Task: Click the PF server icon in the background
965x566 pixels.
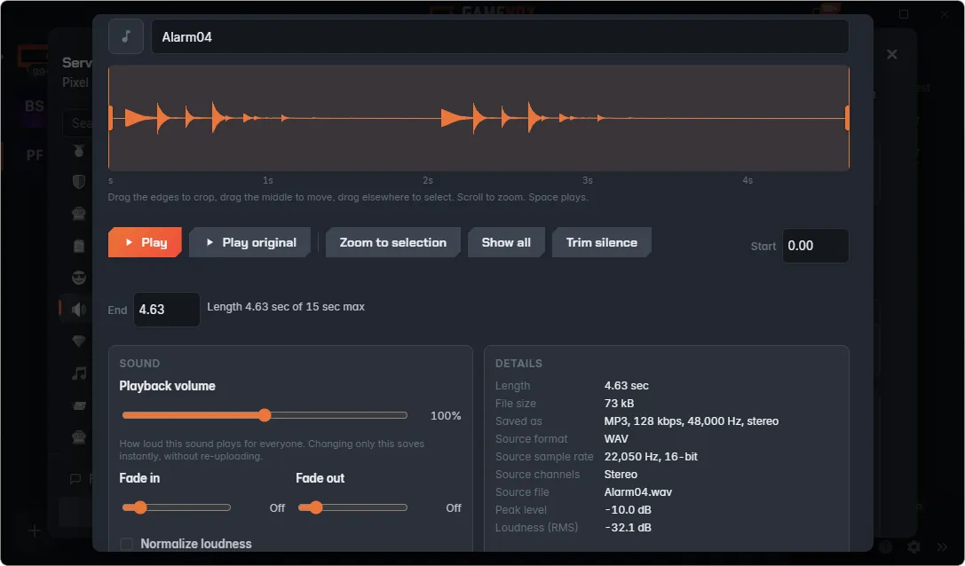Action: [35, 155]
